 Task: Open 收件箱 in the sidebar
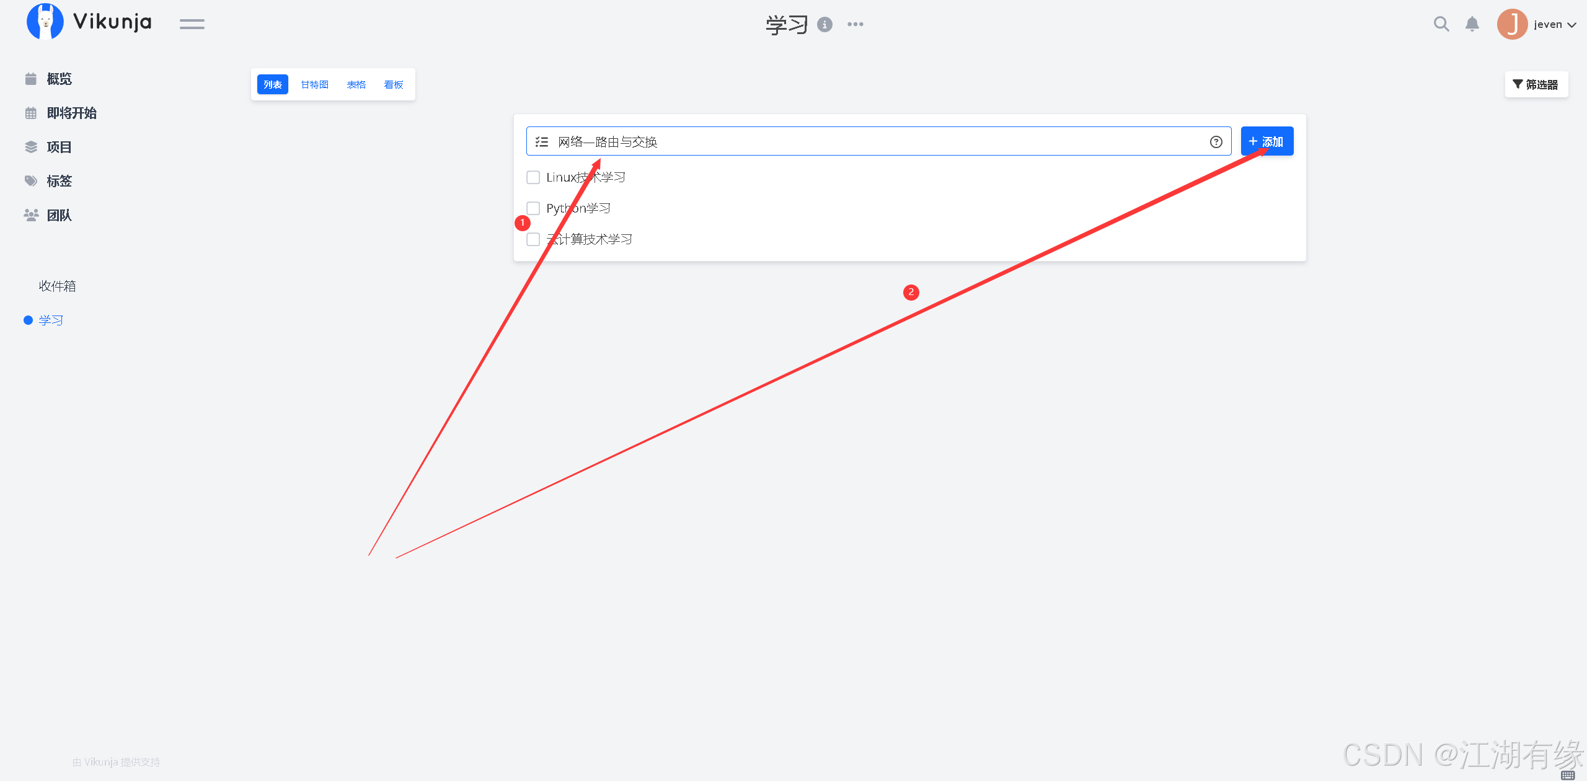(x=57, y=286)
